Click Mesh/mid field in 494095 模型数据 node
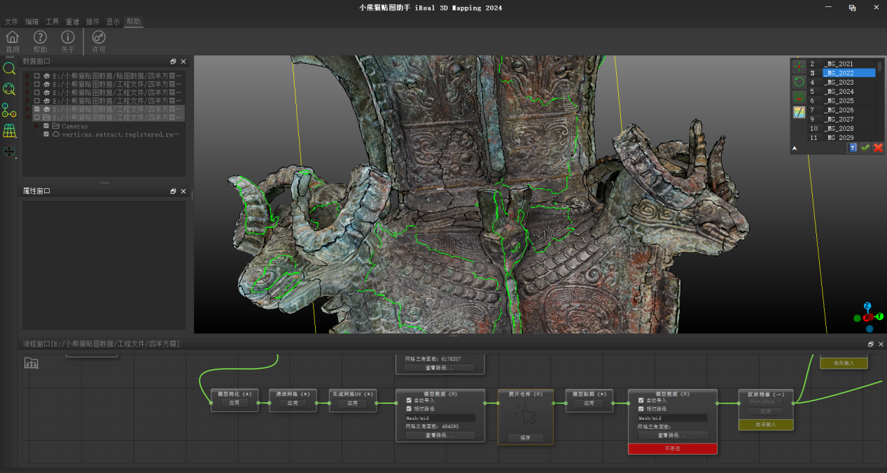Image resolution: width=887 pixels, height=473 pixels. pos(440,418)
